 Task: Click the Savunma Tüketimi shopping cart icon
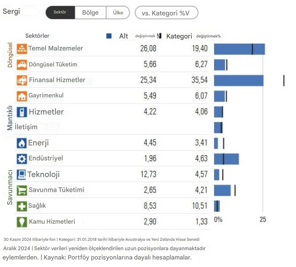point(21,190)
